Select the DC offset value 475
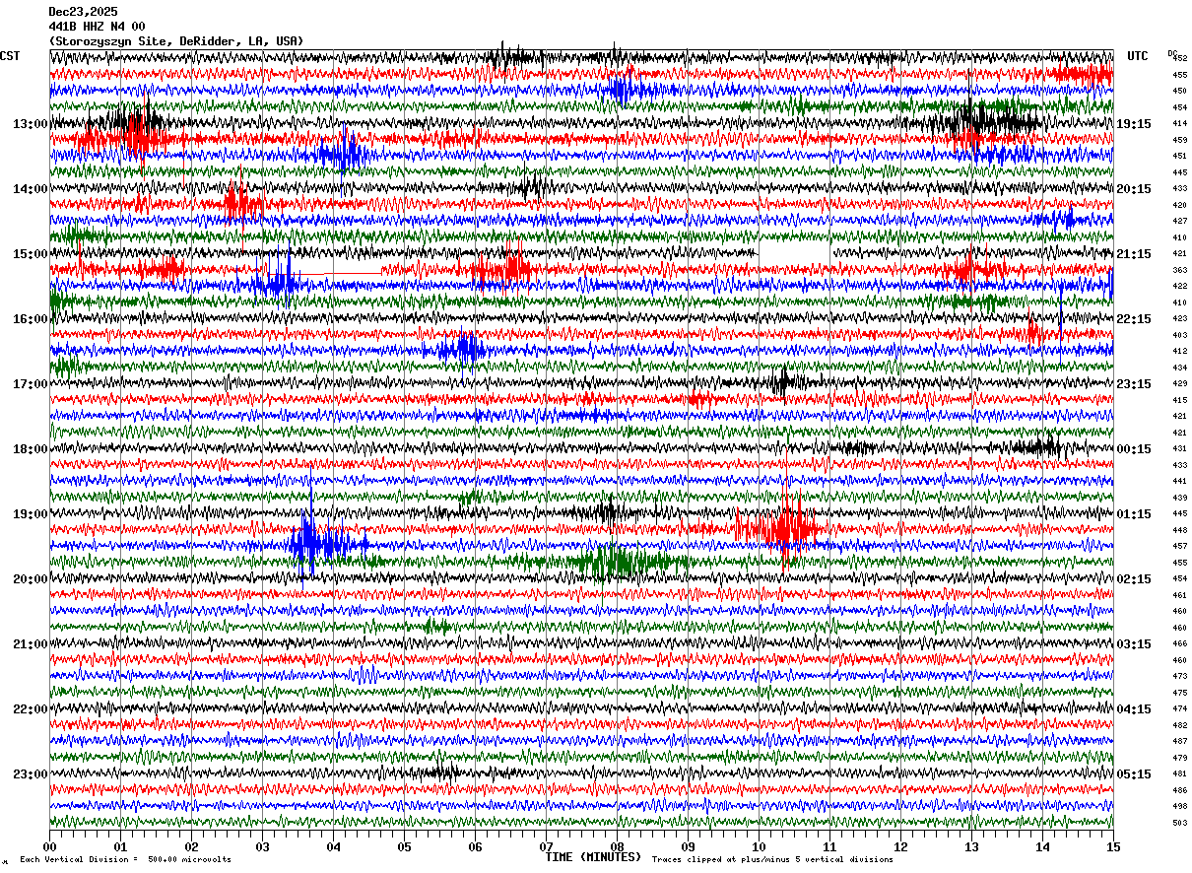The width and height of the screenshot is (1192, 873). pos(1179,693)
